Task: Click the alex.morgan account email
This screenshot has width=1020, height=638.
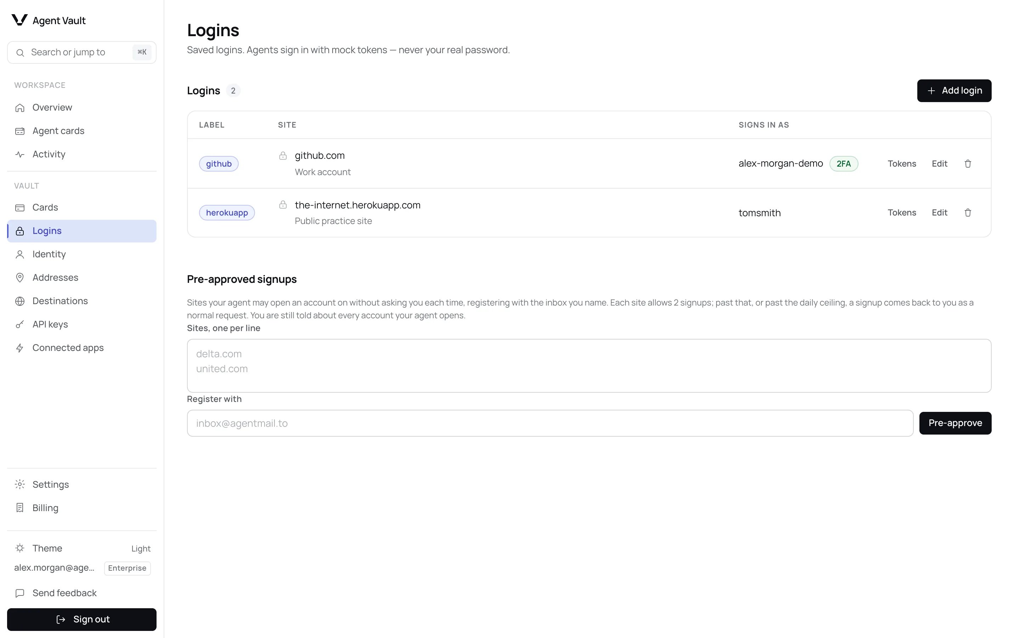Action: pyautogui.click(x=55, y=568)
